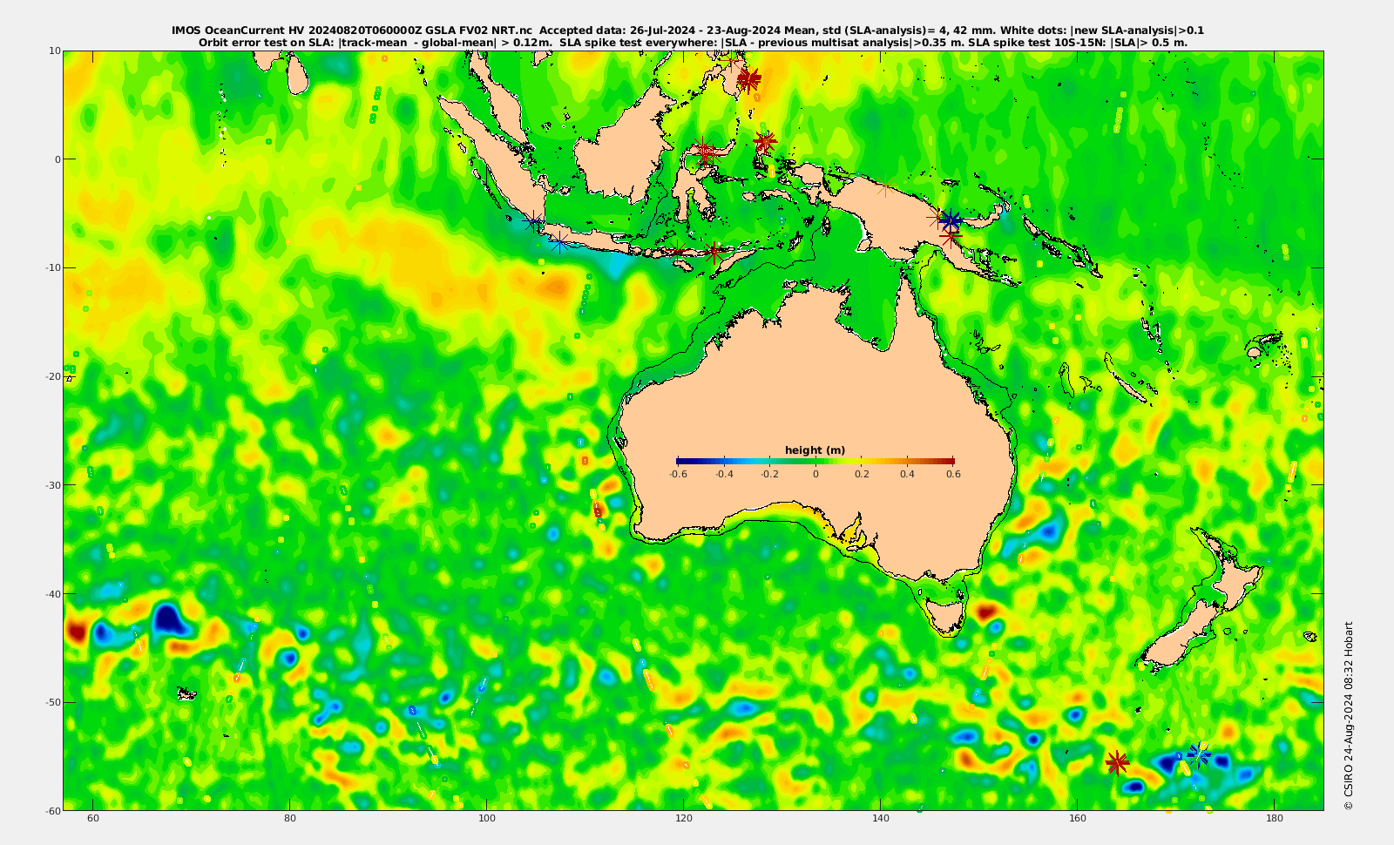Viewport: 1394px width, 845px height.
Task: Click the dark blue end of the height colorbar
Action: [x=681, y=462]
